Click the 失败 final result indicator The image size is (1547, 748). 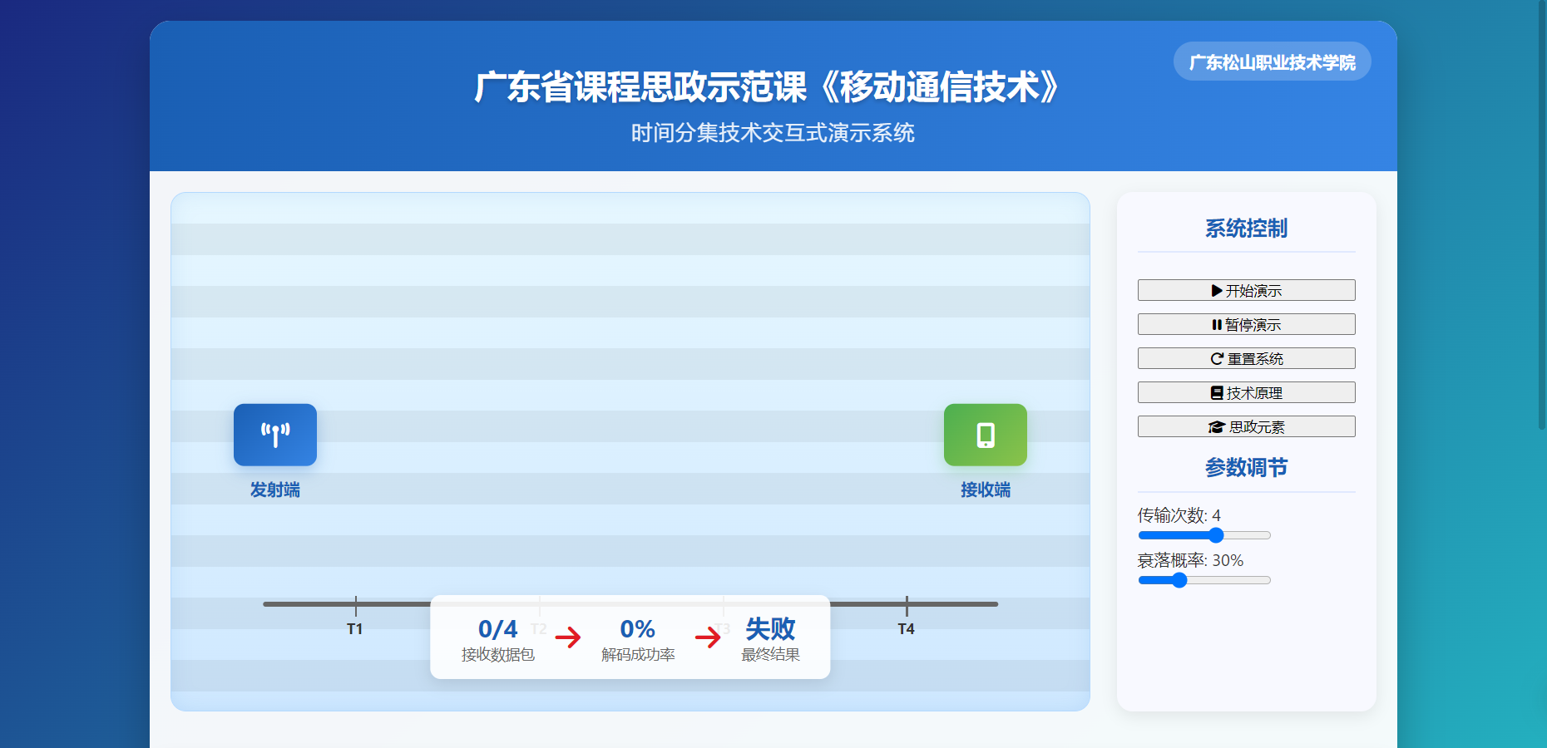pos(770,629)
